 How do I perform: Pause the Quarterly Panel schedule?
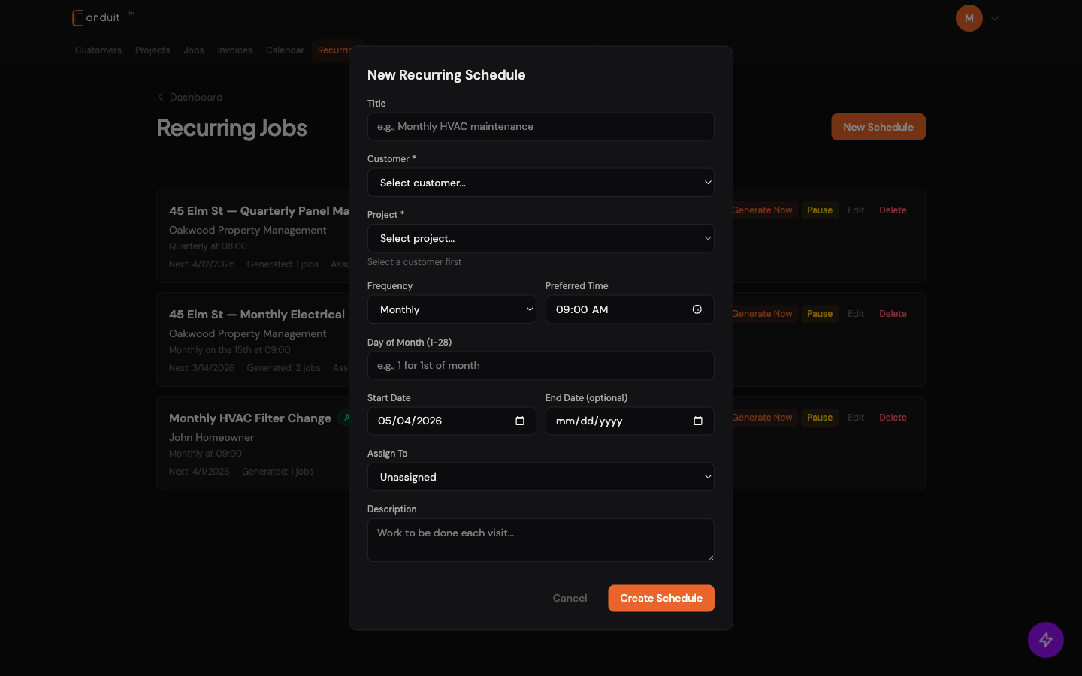click(x=820, y=210)
